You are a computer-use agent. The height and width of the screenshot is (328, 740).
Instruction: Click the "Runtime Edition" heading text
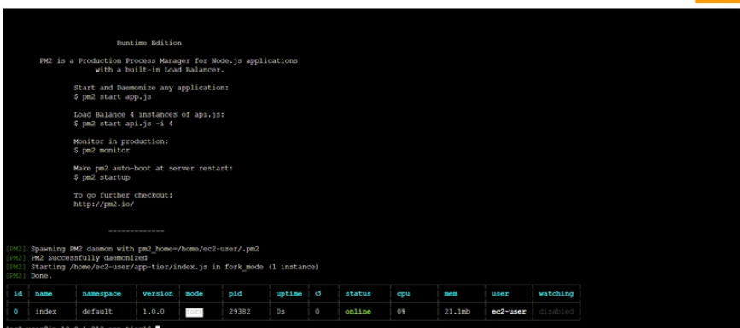pyautogui.click(x=149, y=43)
